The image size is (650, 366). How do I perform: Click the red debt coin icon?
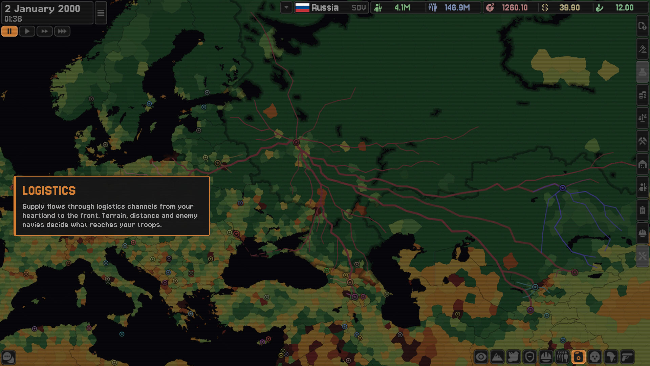tap(490, 7)
